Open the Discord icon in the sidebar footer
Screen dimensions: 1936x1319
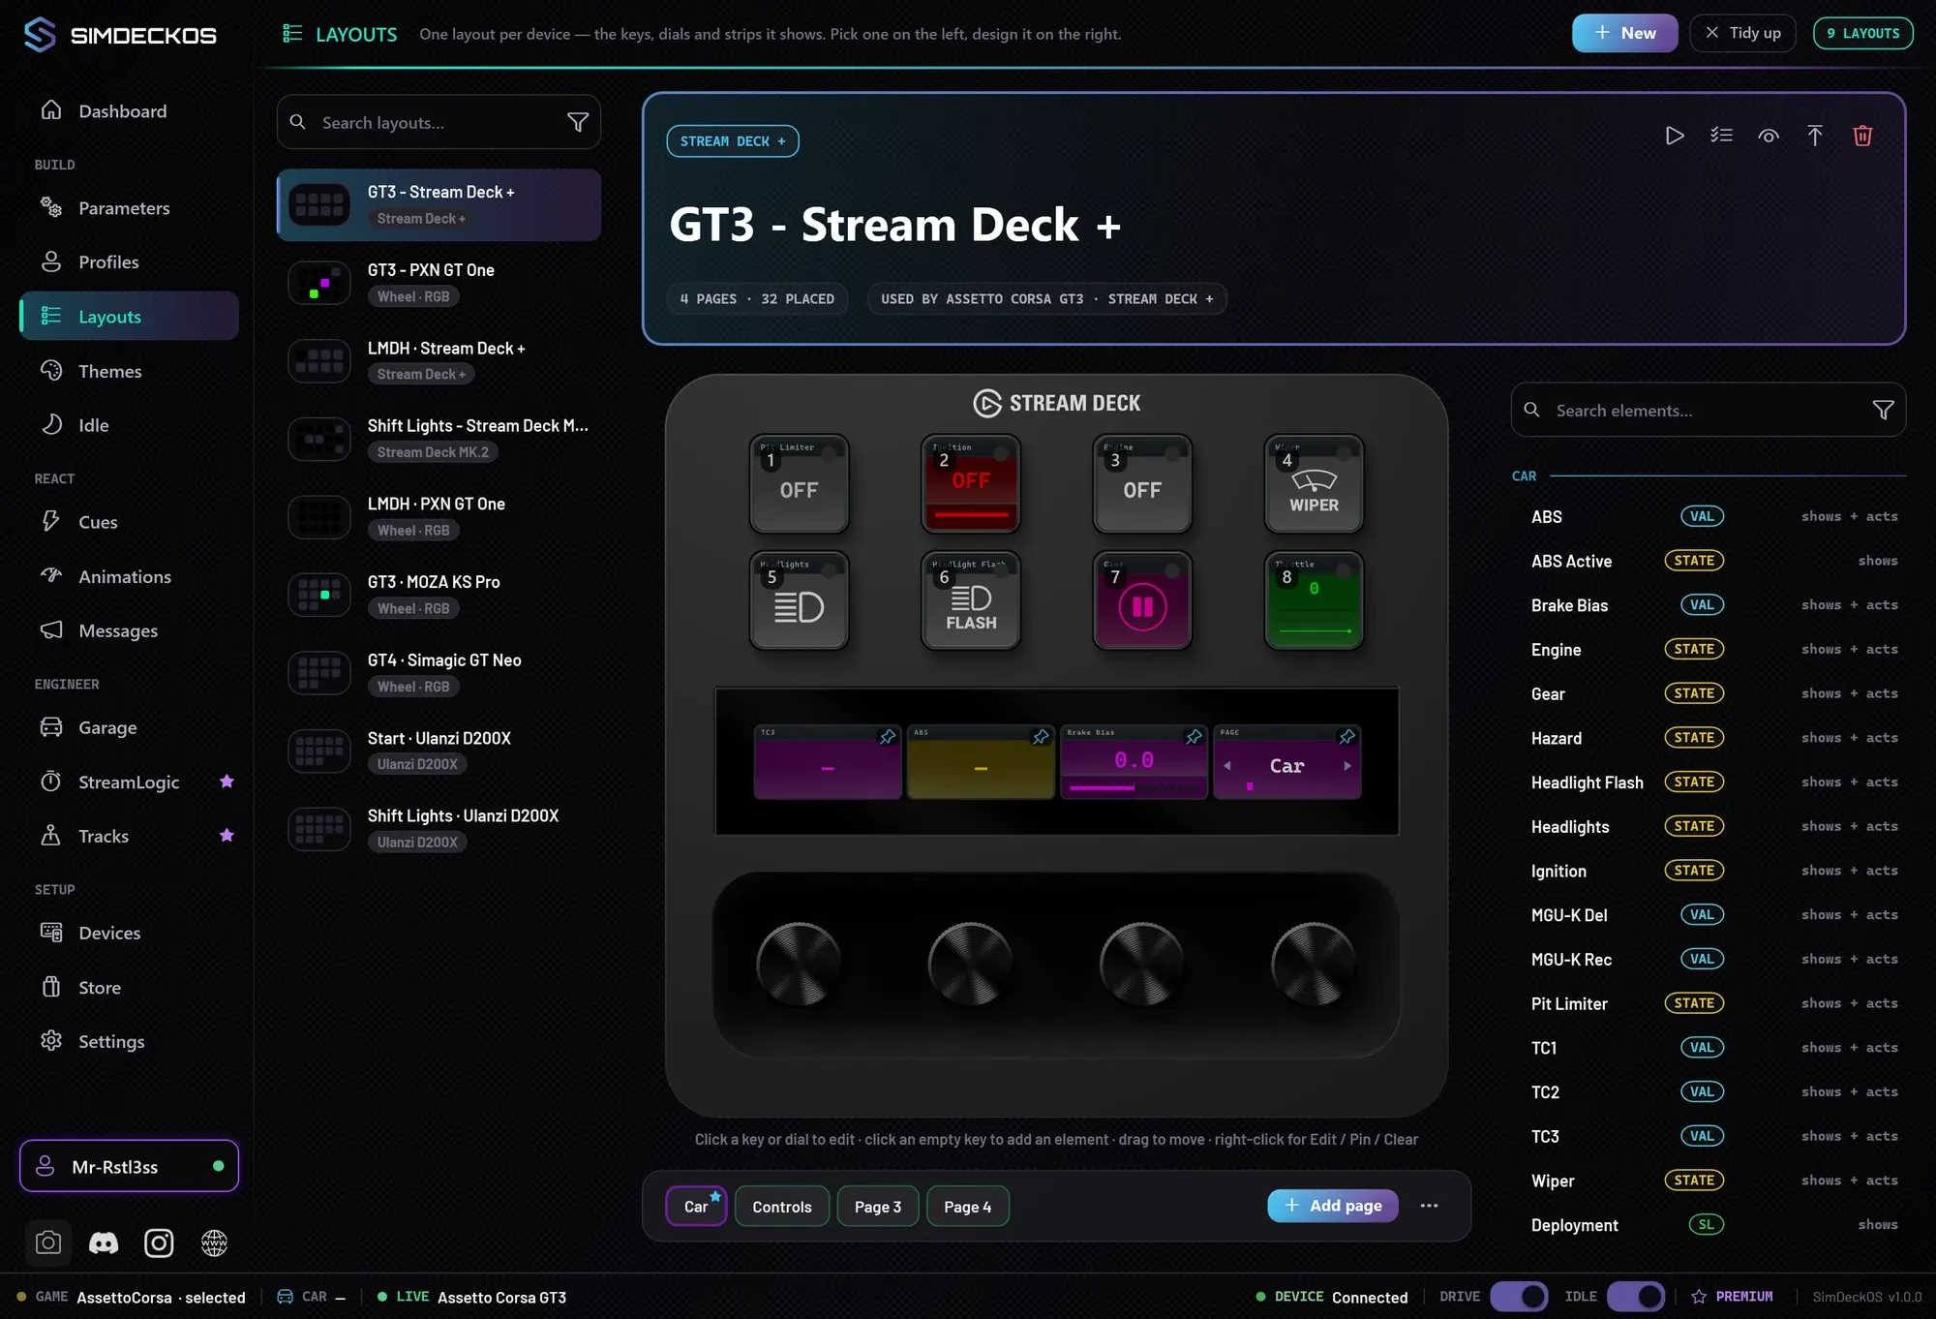coord(104,1242)
